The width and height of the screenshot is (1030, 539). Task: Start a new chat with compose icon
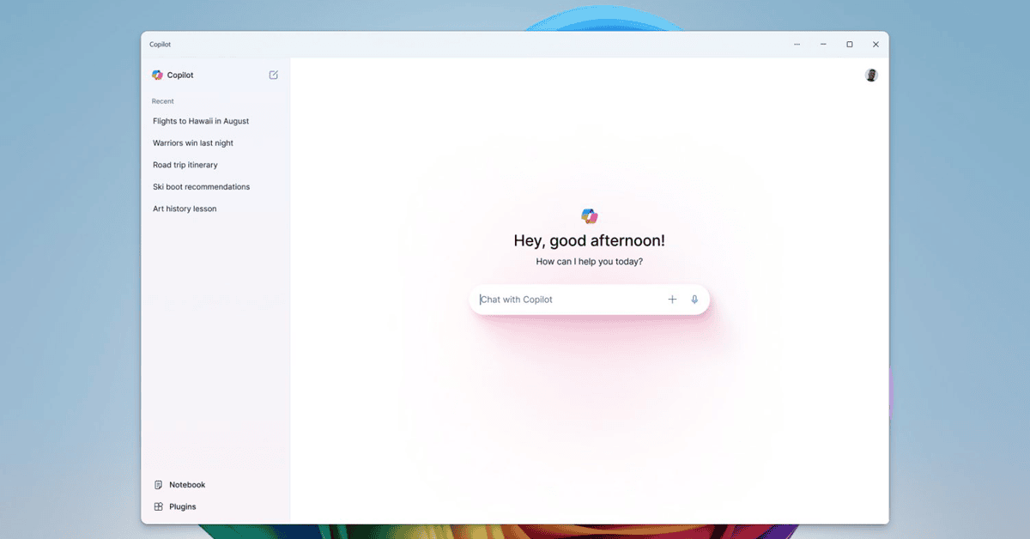pyautogui.click(x=274, y=75)
